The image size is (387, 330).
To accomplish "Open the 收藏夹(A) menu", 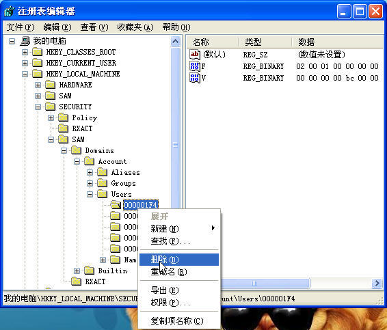I will click(x=135, y=27).
